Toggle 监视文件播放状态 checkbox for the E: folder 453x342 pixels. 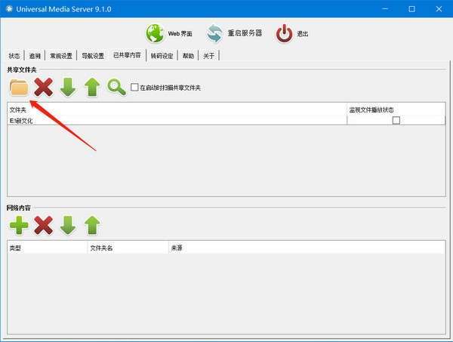click(396, 120)
